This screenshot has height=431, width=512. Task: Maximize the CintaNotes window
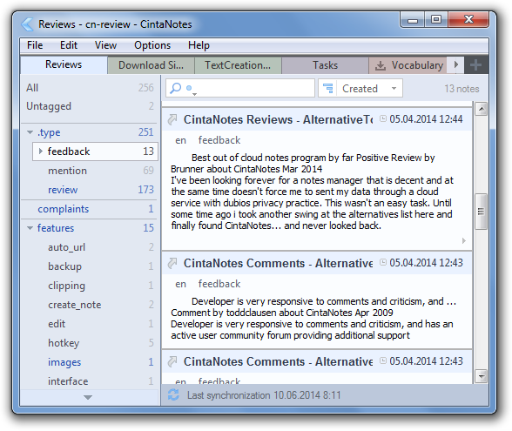pos(436,20)
